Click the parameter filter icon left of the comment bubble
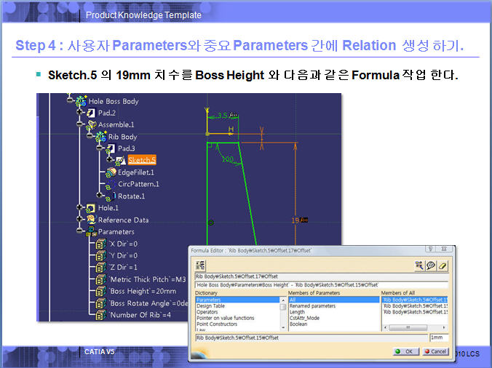Screen dimensions: 492x368 [419, 266]
